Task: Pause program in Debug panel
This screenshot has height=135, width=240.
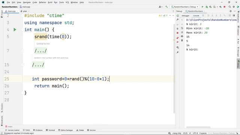Action: coord(177,28)
